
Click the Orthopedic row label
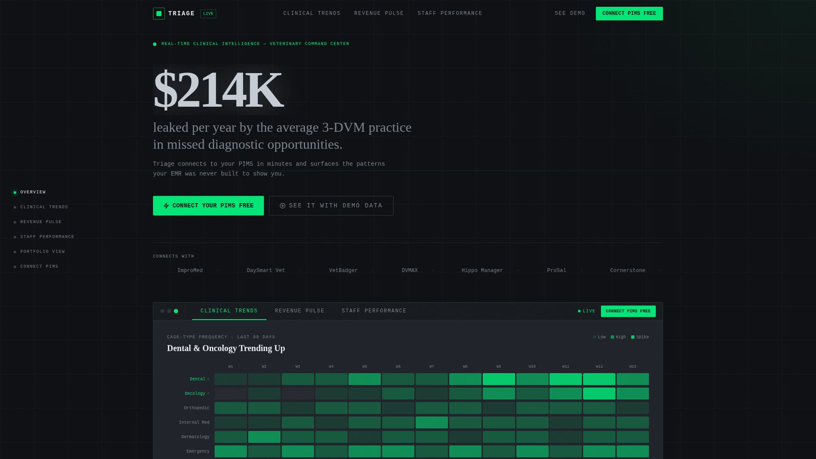[197, 408]
